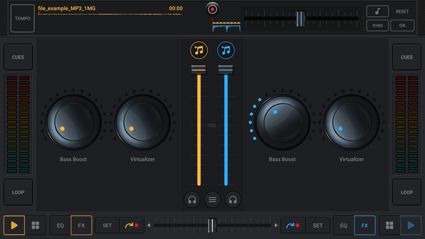Click the file_example_MP3_1MG track title

[x=67, y=8]
